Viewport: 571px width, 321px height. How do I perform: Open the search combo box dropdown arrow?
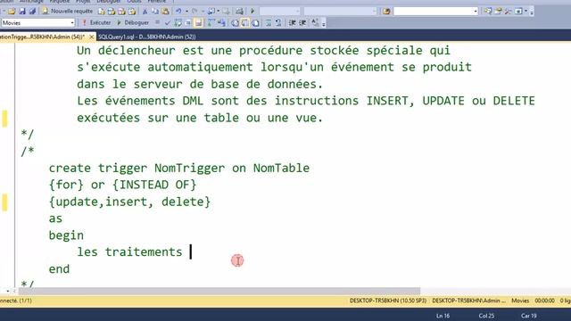(x=476, y=12)
